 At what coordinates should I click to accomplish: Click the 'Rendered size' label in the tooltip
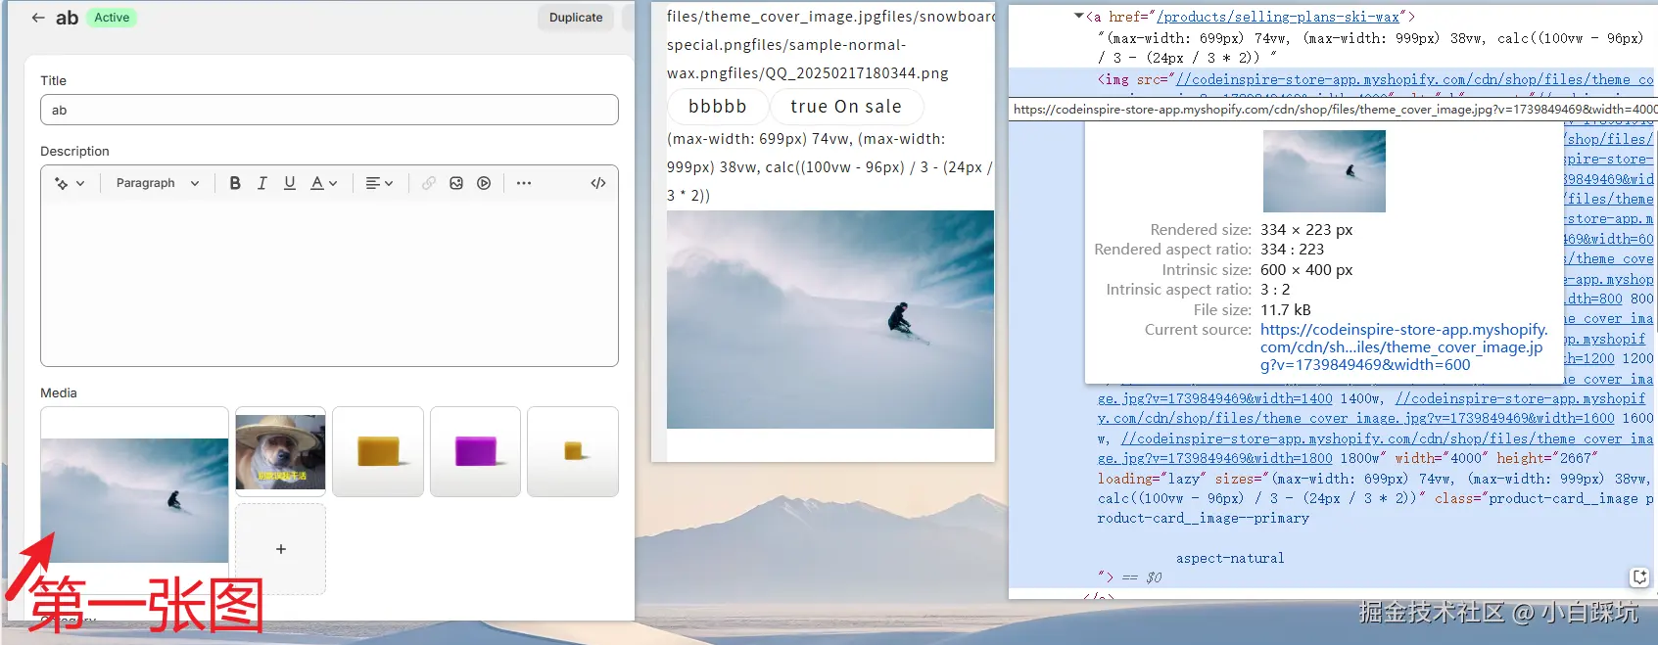(1201, 230)
